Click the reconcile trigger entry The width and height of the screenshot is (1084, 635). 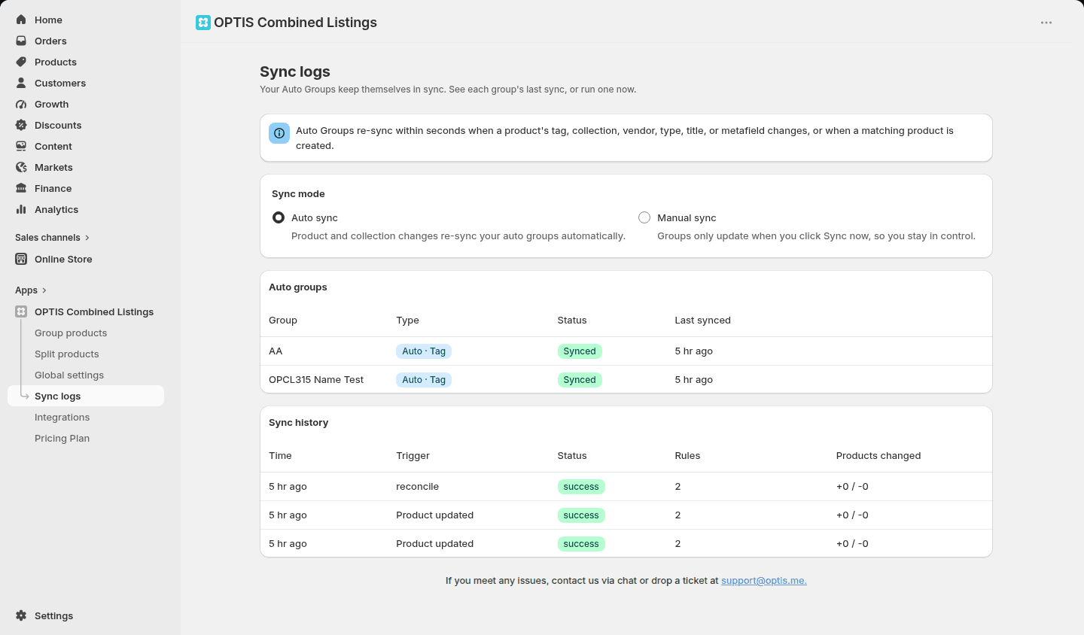417,487
